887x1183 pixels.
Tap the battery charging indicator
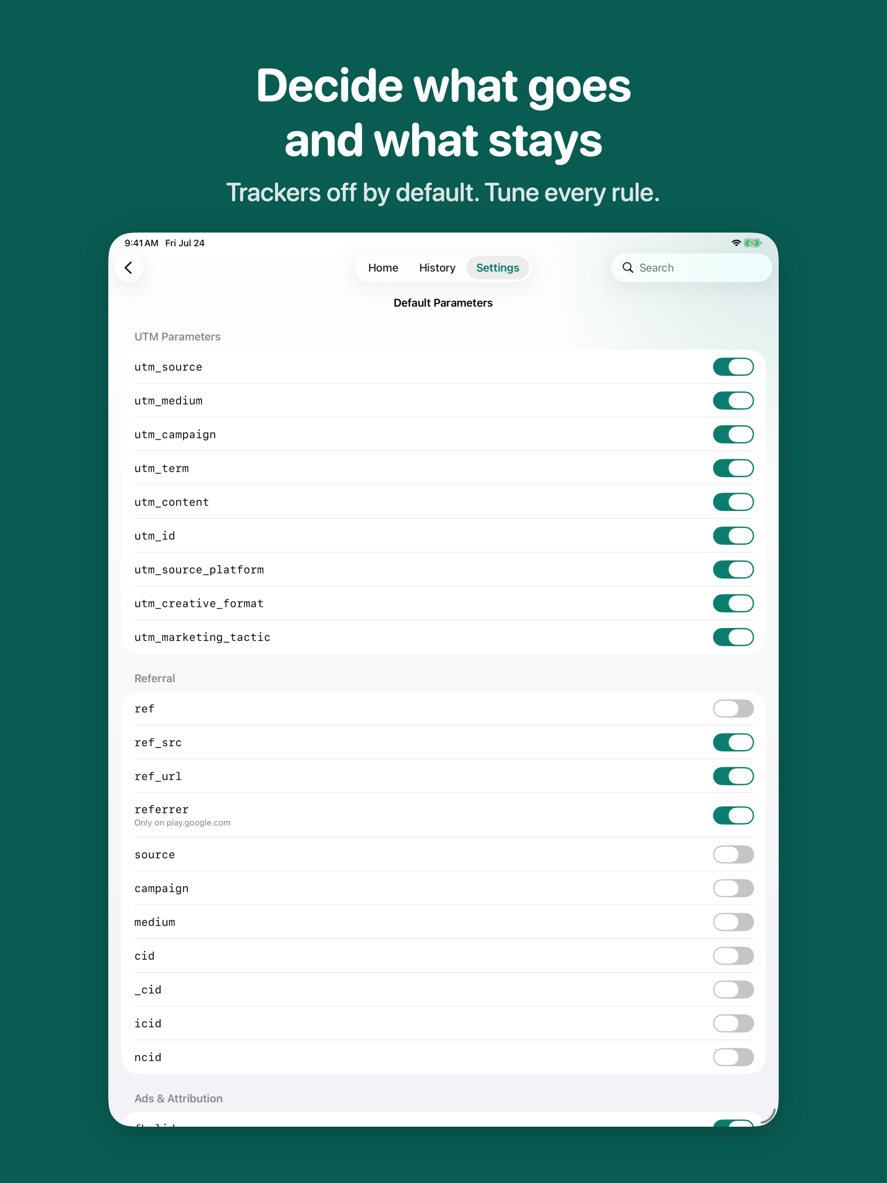tap(753, 243)
